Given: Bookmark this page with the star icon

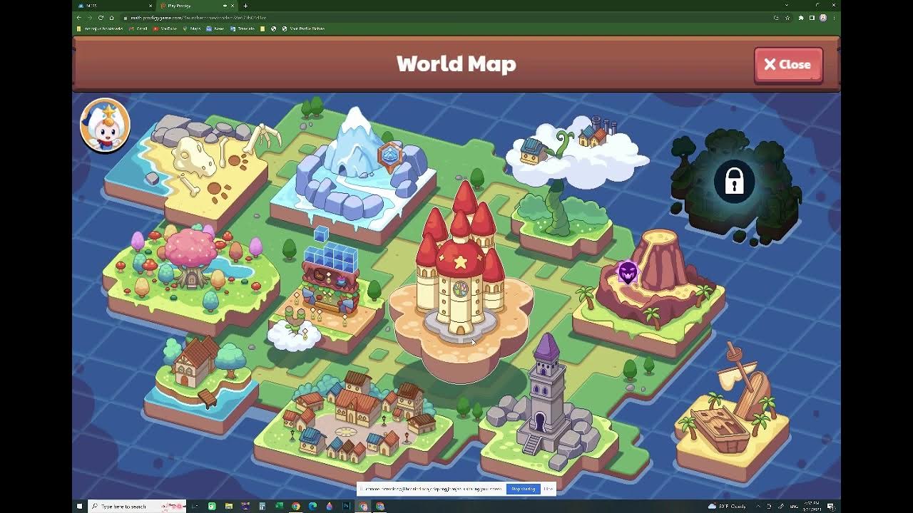Looking at the screenshot, I should point(787,17).
